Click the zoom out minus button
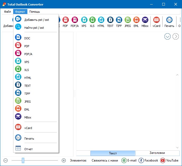 [6, 160]
